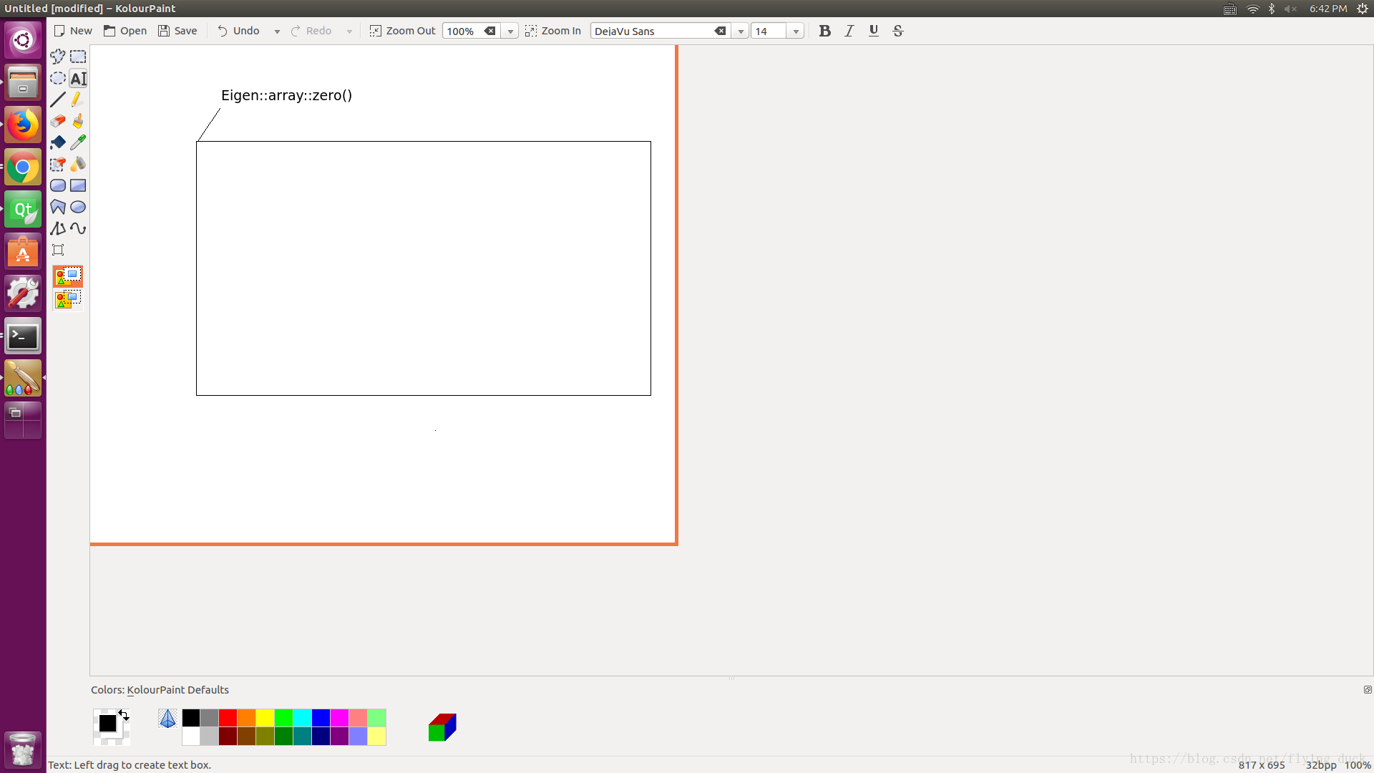This screenshot has height=773, width=1374.
Task: Select the Brush tool
Action: pos(78,121)
